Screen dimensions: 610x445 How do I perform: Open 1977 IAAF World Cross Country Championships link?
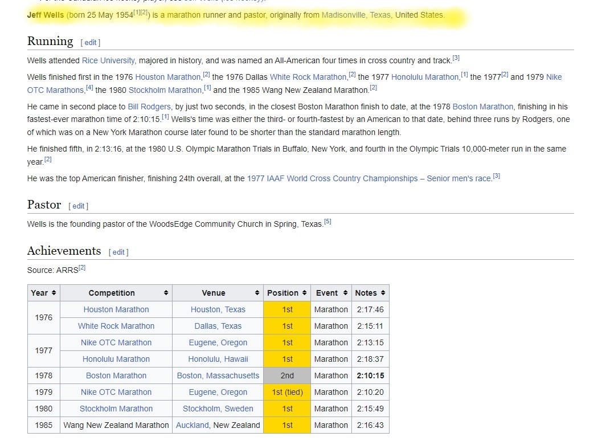pos(369,178)
